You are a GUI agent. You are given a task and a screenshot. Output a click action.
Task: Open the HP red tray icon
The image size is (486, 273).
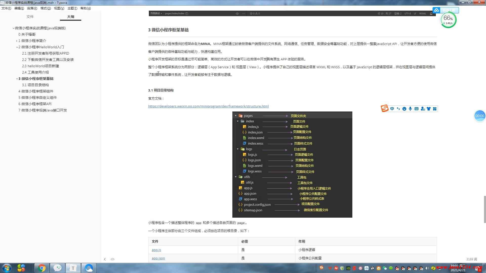(x=336, y=268)
